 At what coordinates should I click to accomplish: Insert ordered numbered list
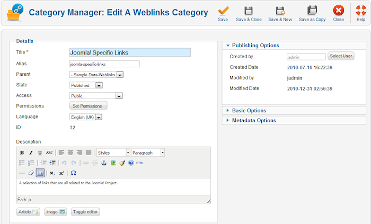click(31, 163)
